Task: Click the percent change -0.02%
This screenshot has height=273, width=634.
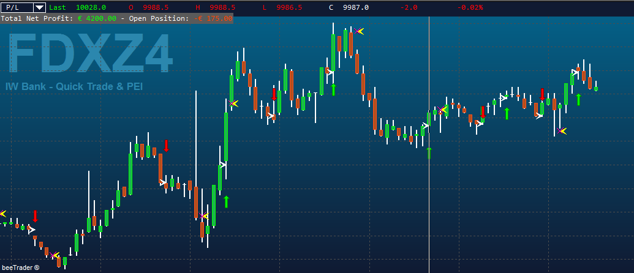Action: click(x=470, y=7)
